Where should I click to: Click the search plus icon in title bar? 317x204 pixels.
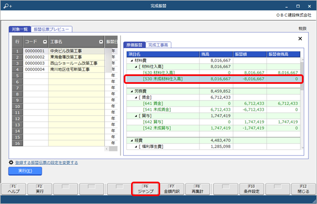click(8, 6)
